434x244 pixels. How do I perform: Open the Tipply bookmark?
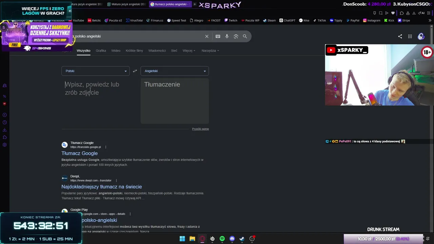[x=336, y=20]
